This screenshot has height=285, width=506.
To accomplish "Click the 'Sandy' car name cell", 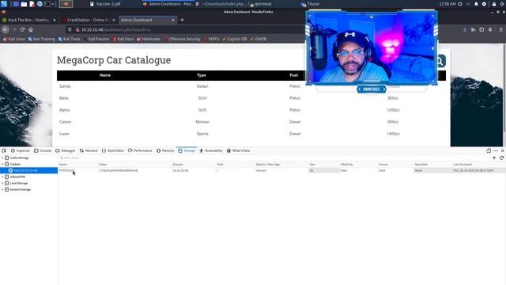I will tap(65, 86).
